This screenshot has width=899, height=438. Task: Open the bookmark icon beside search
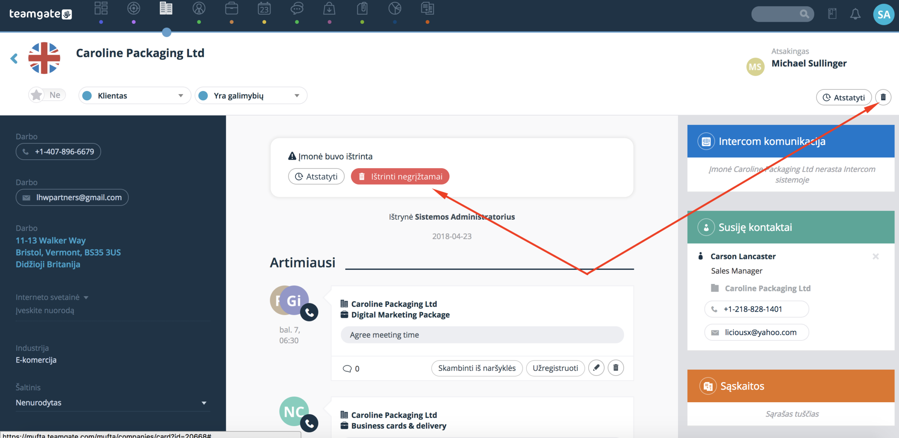[x=832, y=14]
